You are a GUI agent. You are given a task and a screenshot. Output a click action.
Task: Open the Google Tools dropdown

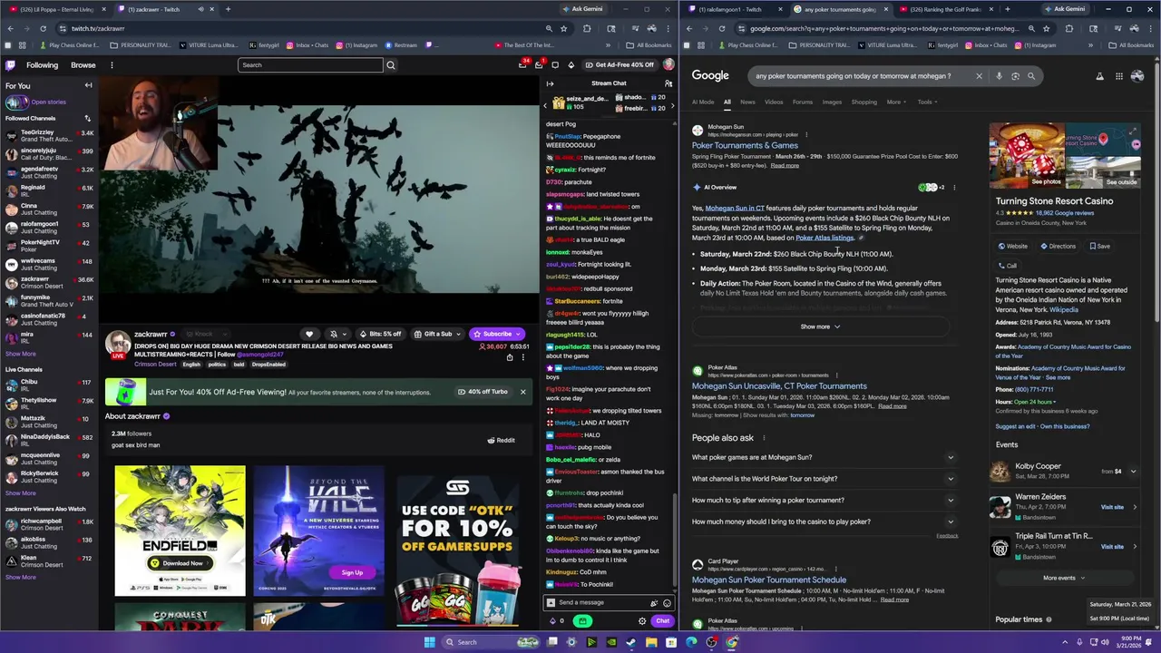click(927, 102)
